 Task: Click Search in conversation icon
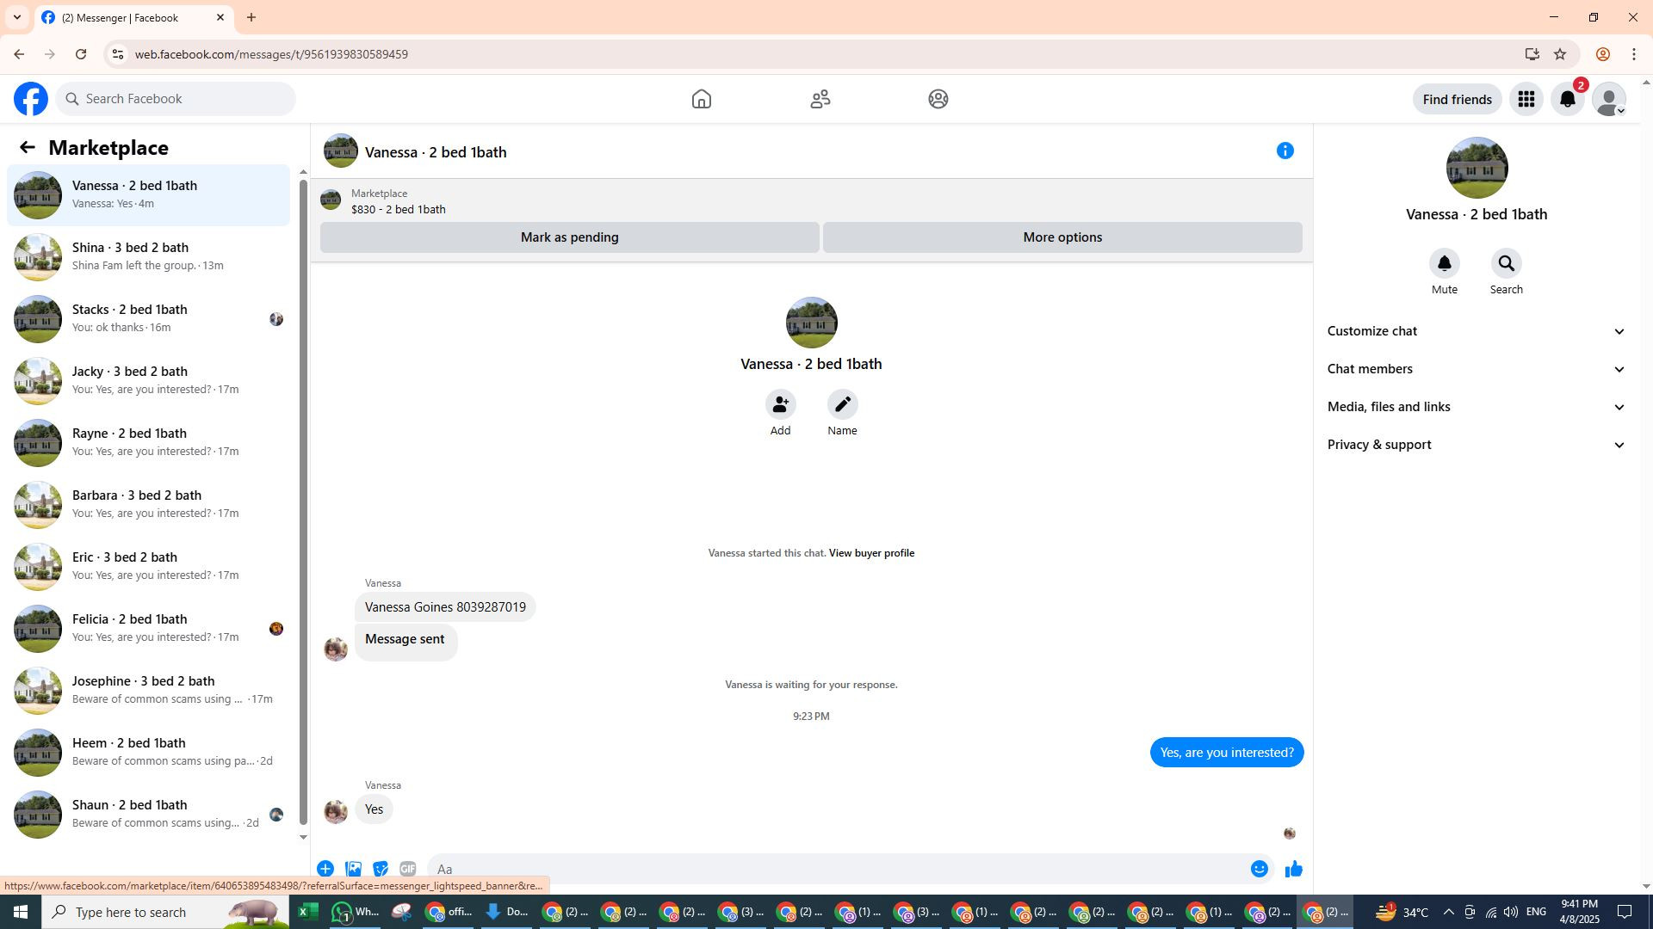pos(1506,264)
